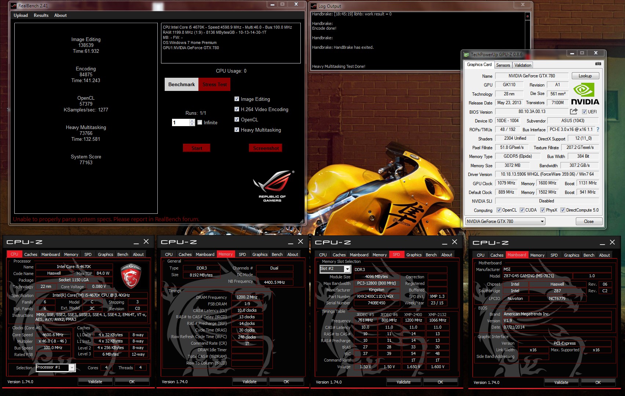Toggle the CUDA checkbox in GPU-Z
The image size is (625, 396).
[522, 210]
